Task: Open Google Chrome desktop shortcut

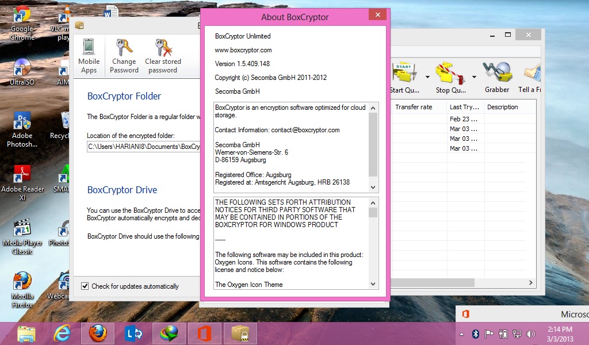Action: tap(22, 22)
